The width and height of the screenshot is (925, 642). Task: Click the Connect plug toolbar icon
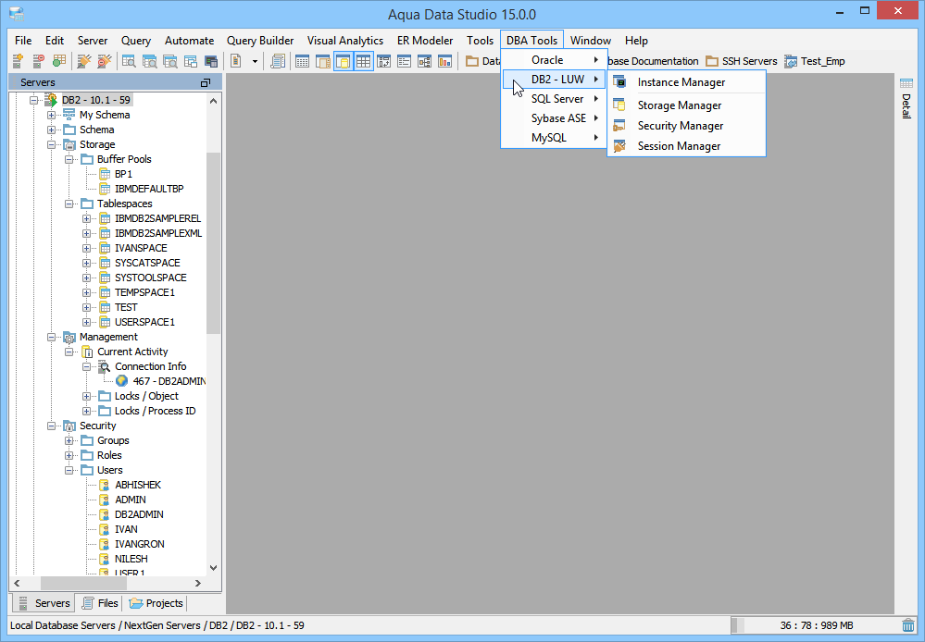coord(84,61)
